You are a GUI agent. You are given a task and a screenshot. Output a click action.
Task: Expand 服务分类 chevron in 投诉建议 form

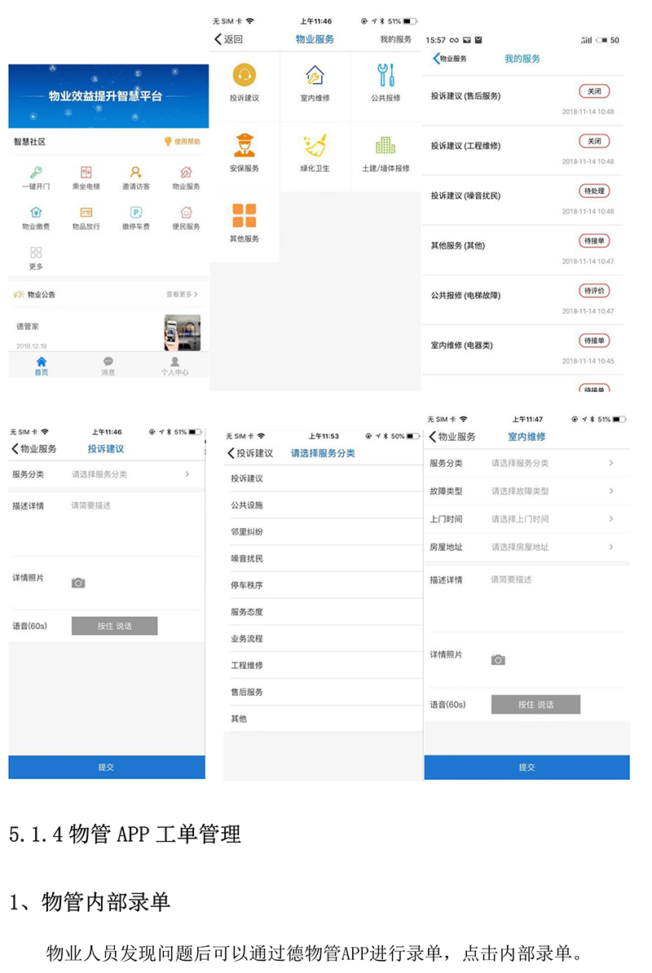pos(187,473)
